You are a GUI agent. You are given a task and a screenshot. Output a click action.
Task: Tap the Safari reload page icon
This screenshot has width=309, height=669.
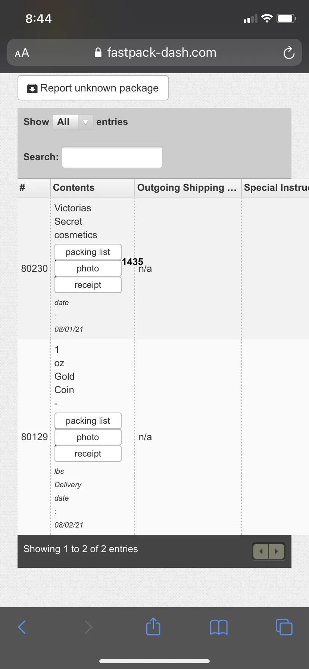point(289,53)
